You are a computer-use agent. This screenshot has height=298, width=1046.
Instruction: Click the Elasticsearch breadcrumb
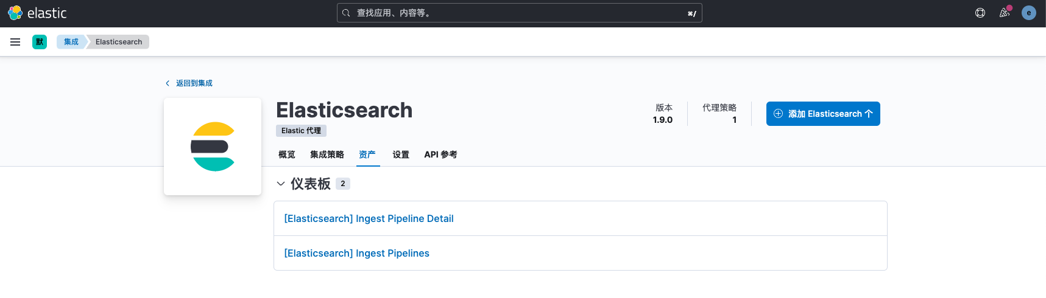pos(119,42)
